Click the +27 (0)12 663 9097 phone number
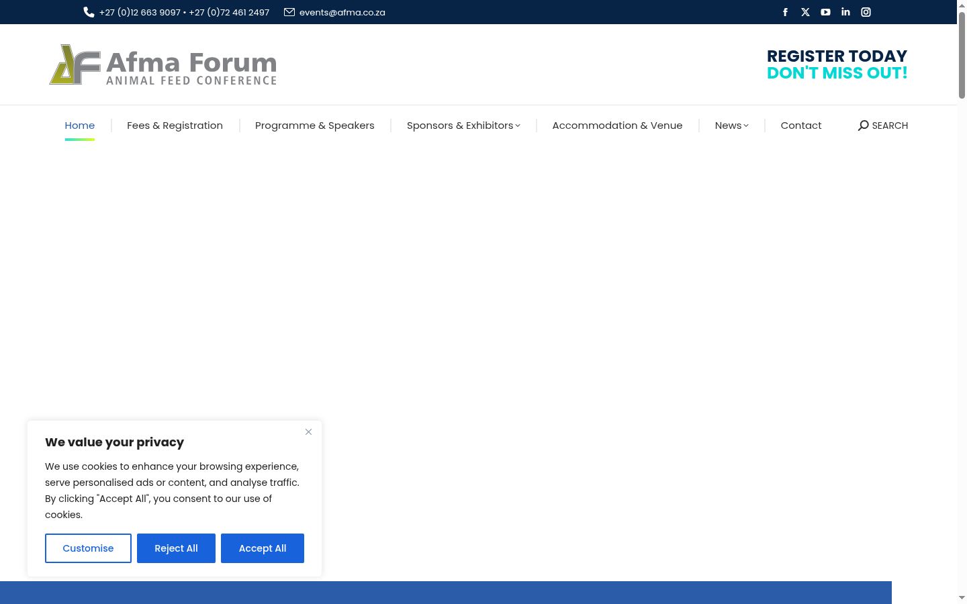The image size is (967, 604). pos(140,12)
